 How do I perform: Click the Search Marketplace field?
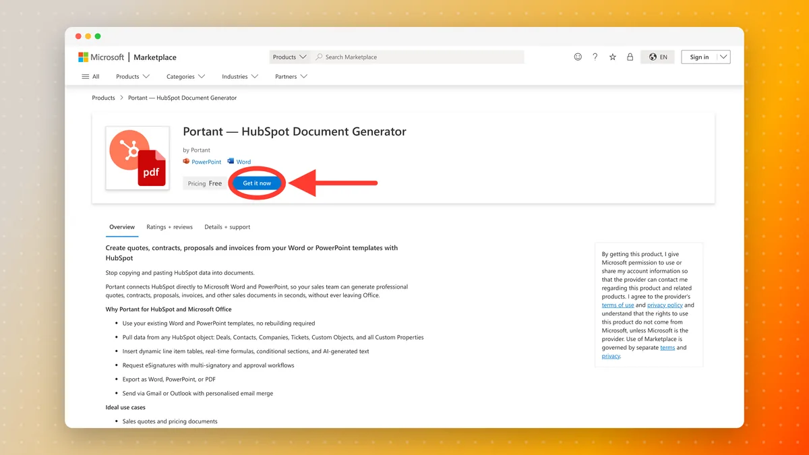[418, 57]
